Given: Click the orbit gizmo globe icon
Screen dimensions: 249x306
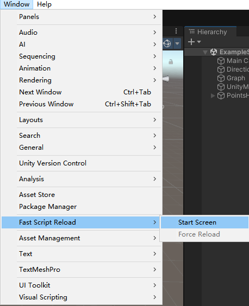Looking at the screenshot, I should tap(167, 43).
